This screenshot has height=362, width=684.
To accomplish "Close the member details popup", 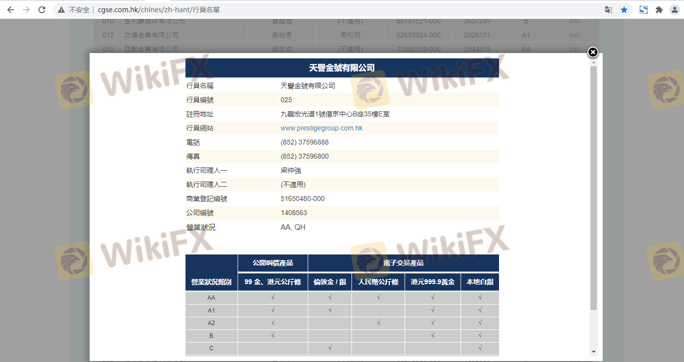I will [x=592, y=53].
